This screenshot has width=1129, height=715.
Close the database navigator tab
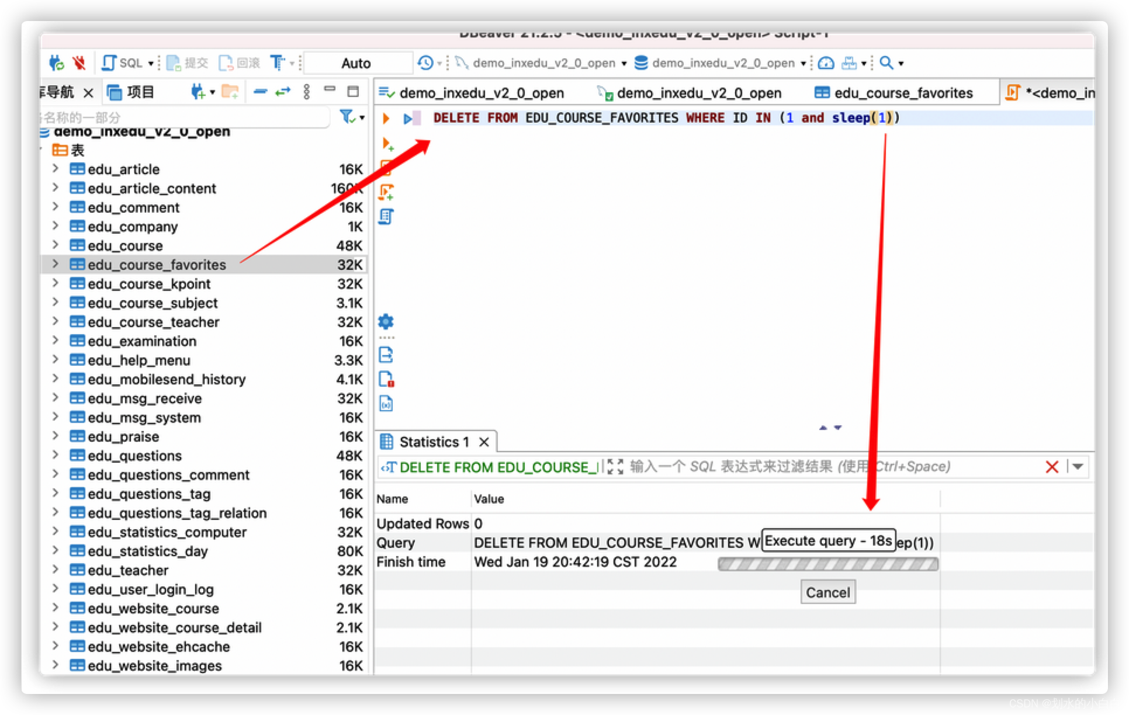click(x=88, y=92)
